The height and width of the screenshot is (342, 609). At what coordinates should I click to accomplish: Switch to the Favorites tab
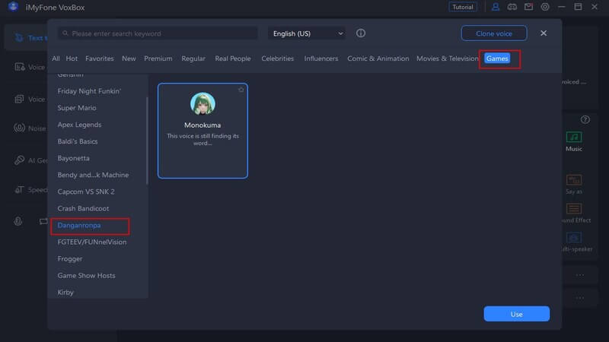coord(100,59)
